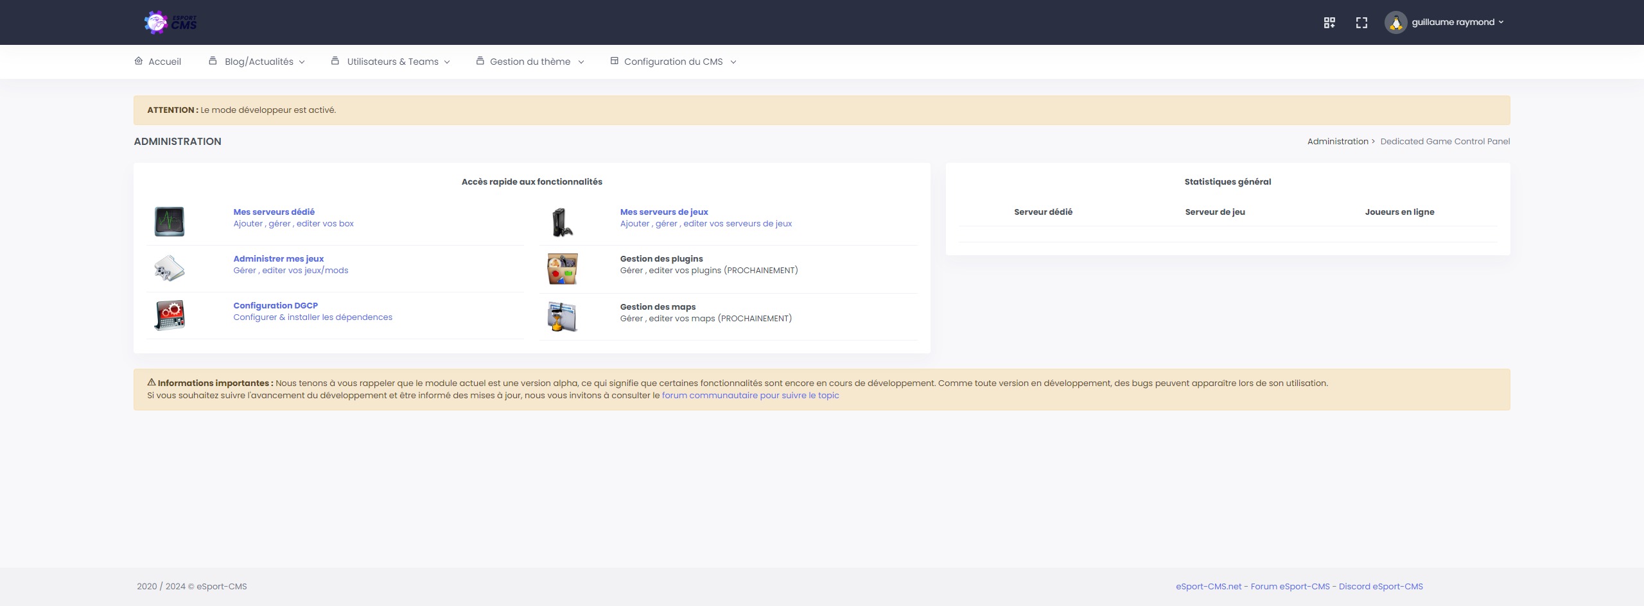Follow the forum communautaire topic link
Viewport: 1644px width, 606px height.
(x=750, y=395)
